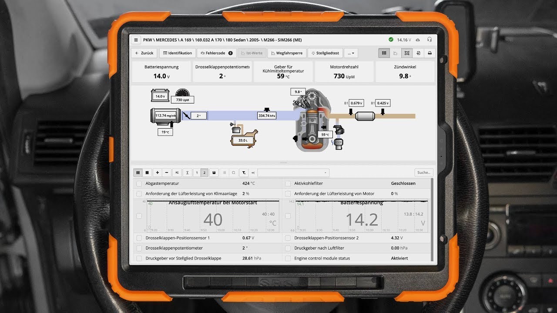Check the Aktivkohlefilter checkbox
The height and width of the screenshot is (313, 557).
click(x=288, y=183)
